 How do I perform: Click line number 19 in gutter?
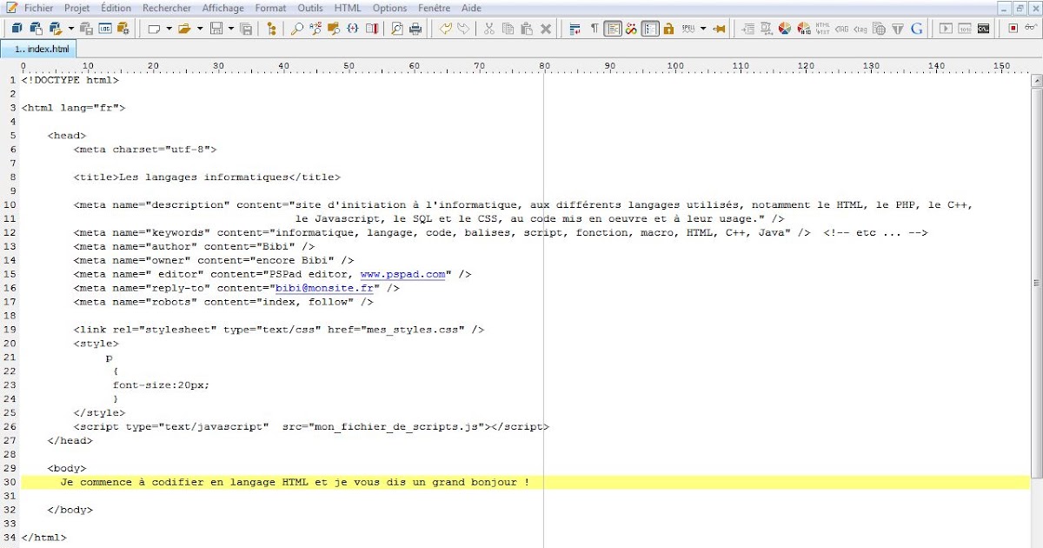10,330
